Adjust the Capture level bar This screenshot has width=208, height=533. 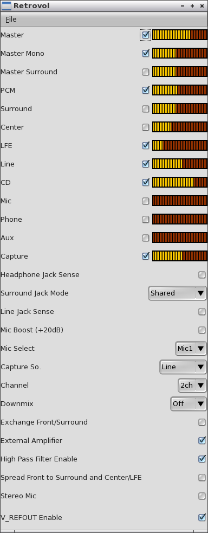point(179,256)
